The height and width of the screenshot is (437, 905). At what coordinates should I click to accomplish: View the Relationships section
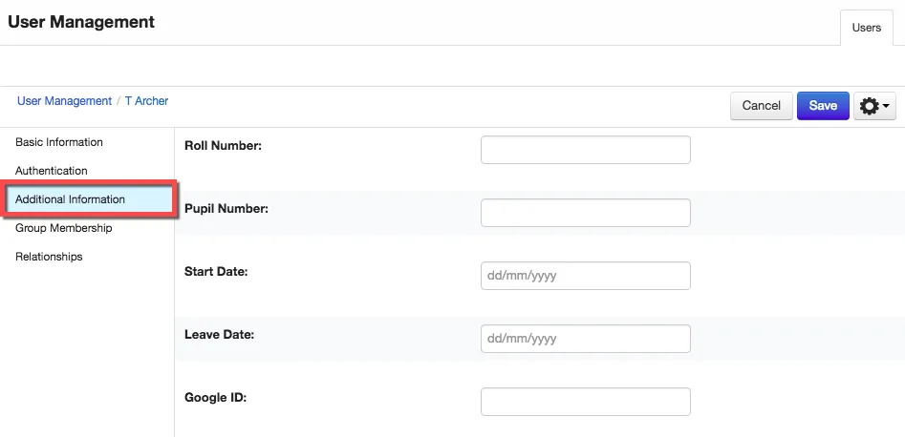click(49, 257)
